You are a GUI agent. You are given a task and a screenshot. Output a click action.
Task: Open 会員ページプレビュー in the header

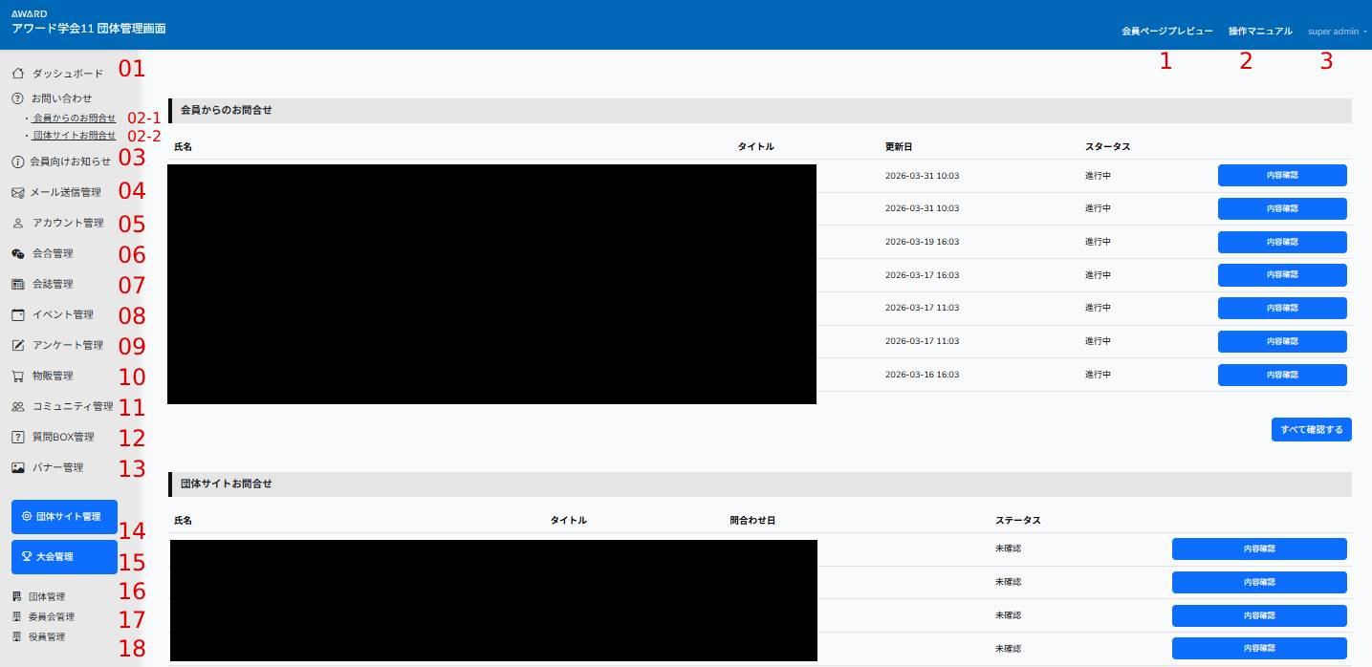(1166, 32)
